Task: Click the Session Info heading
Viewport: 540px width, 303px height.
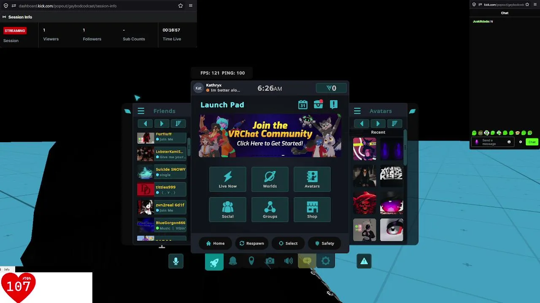Action: pyautogui.click(x=20, y=17)
